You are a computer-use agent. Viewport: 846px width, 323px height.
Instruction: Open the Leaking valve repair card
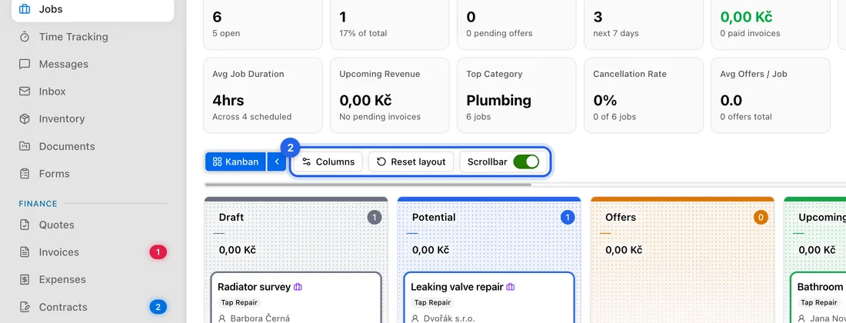tap(489, 298)
